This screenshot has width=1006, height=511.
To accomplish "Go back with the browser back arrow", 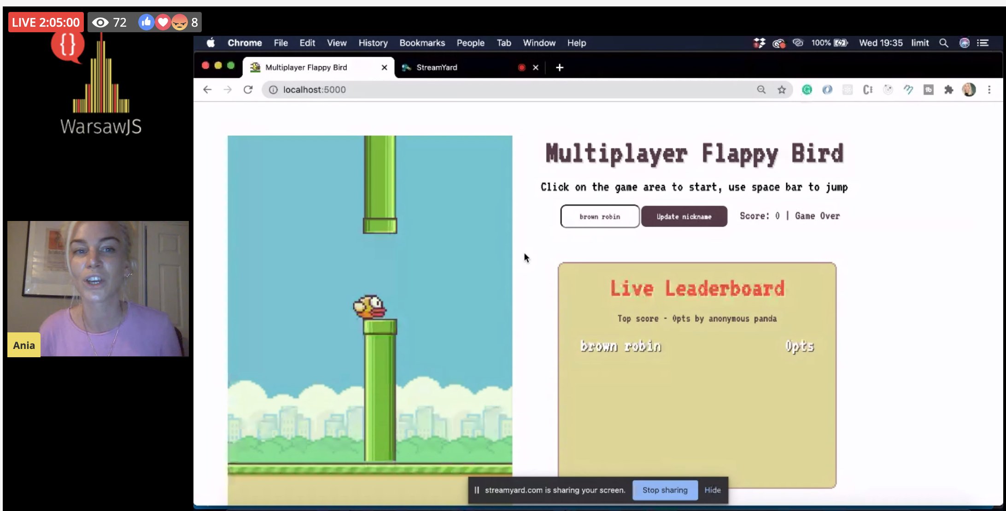I will (207, 90).
